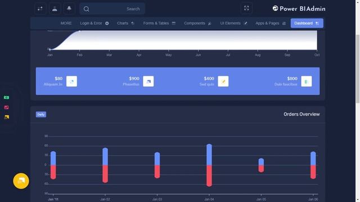Click the magnifier search icon
Image resolution: width=360 pixels, height=202 pixels.
tap(86, 9)
